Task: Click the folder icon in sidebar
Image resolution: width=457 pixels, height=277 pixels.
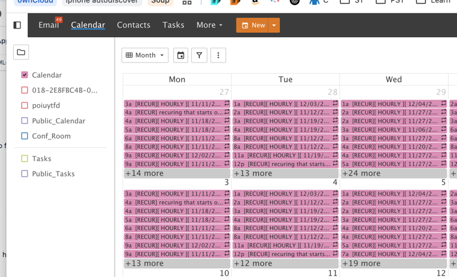Action: 21,53
